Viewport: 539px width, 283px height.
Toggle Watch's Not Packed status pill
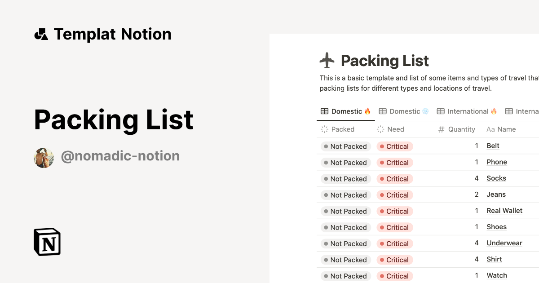345,276
